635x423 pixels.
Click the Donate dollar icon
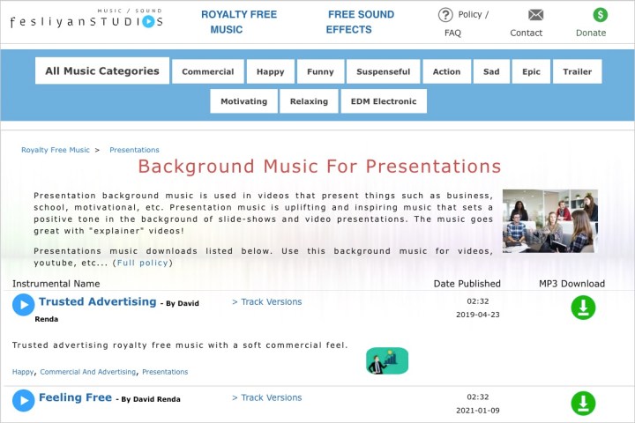(x=600, y=15)
